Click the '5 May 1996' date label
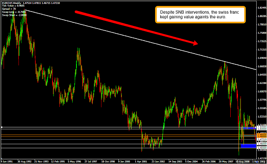The image size is (267, 164). click(74, 161)
